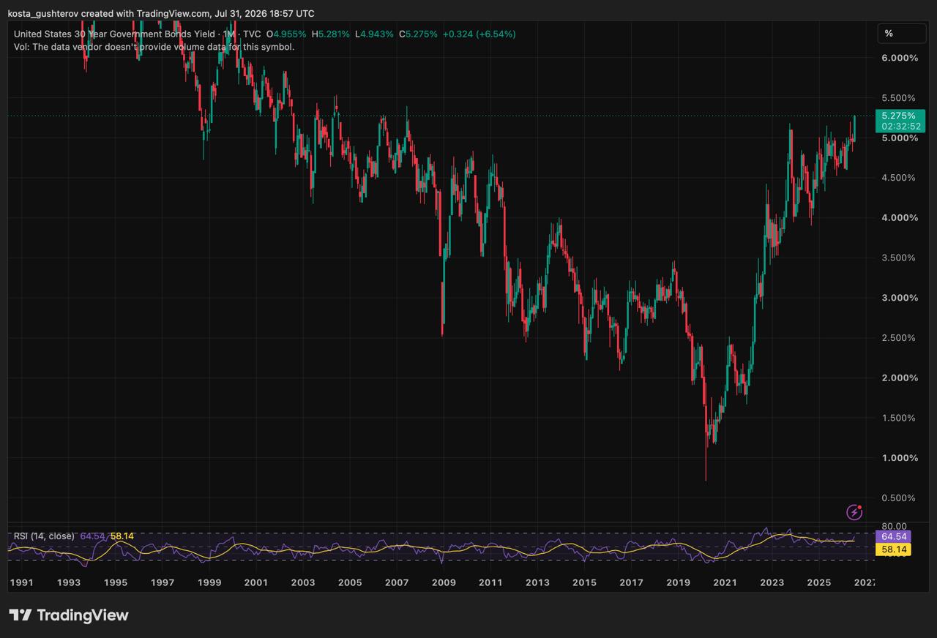Click the 1995 label on time axis
Image resolution: width=937 pixels, height=638 pixels.
tap(115, 582)
